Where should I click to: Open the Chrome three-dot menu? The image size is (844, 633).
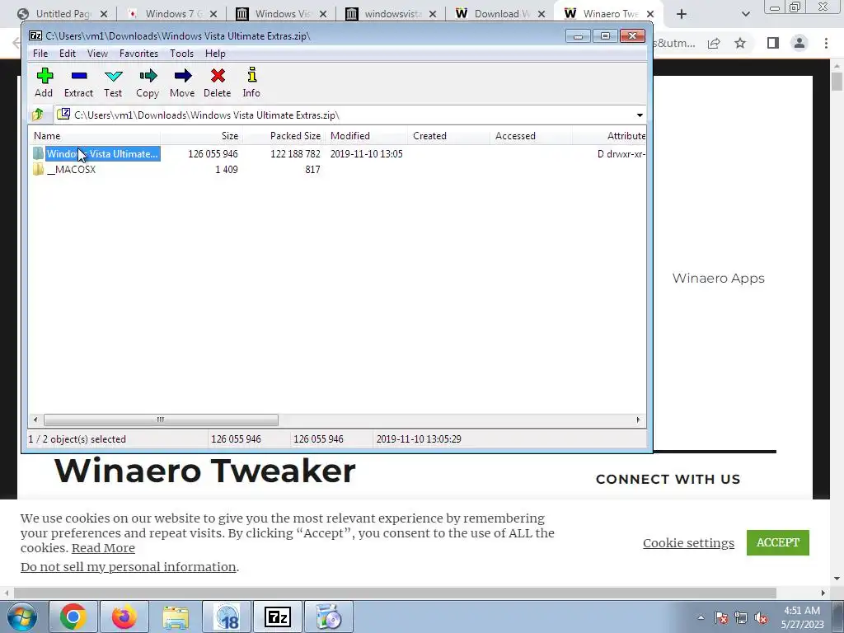[x=826, y=43]
